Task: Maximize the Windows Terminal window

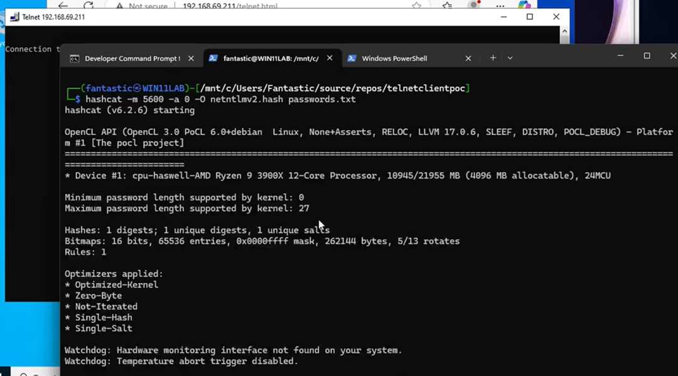Action: [x=647, y=56]
